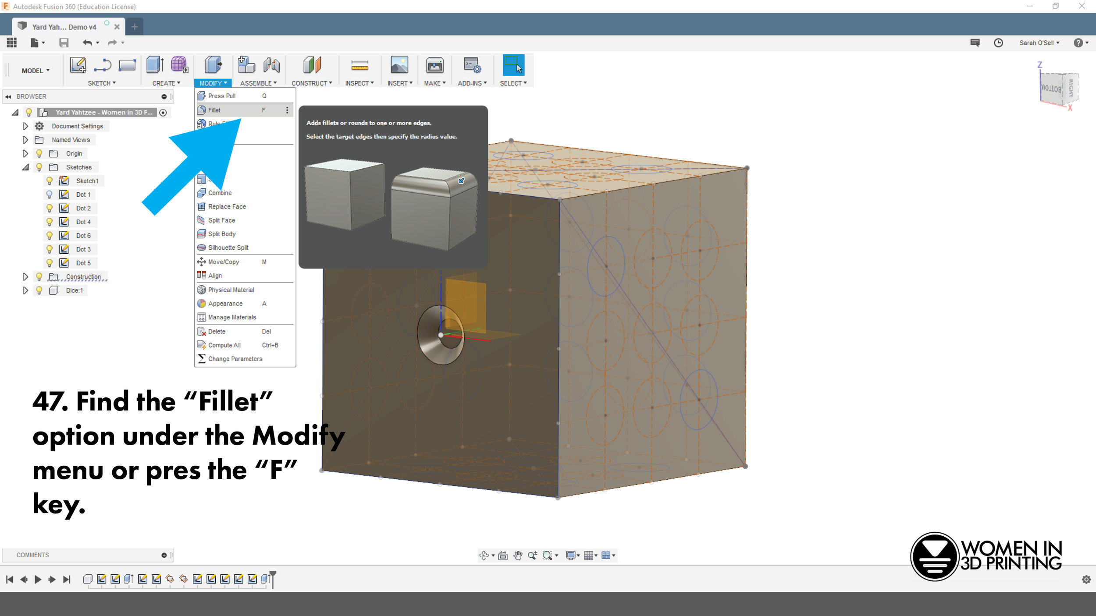Screen dimensions: 1096x616
Task: Open a new design tab with plus
Action: click(135, 27)
